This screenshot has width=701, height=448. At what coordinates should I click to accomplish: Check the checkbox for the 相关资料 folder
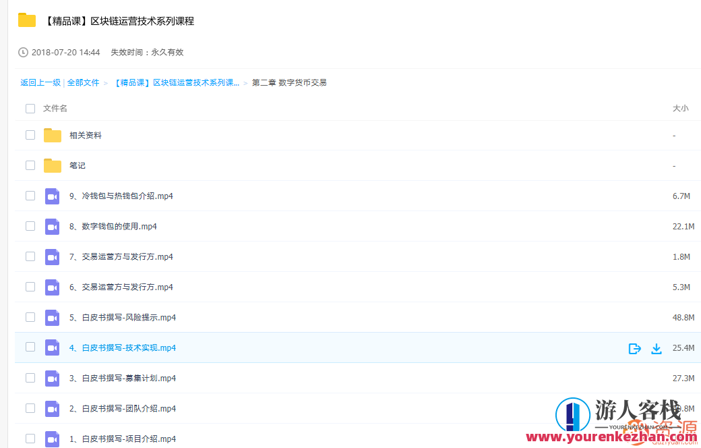pos(30,134)
